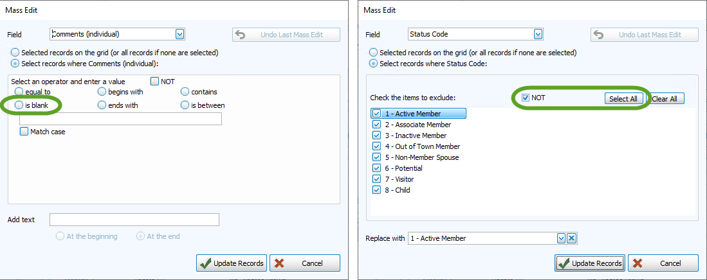This screenshot has height=280, width=707.
Task: Click the X clear button beside Replace with
Action: 571,238
